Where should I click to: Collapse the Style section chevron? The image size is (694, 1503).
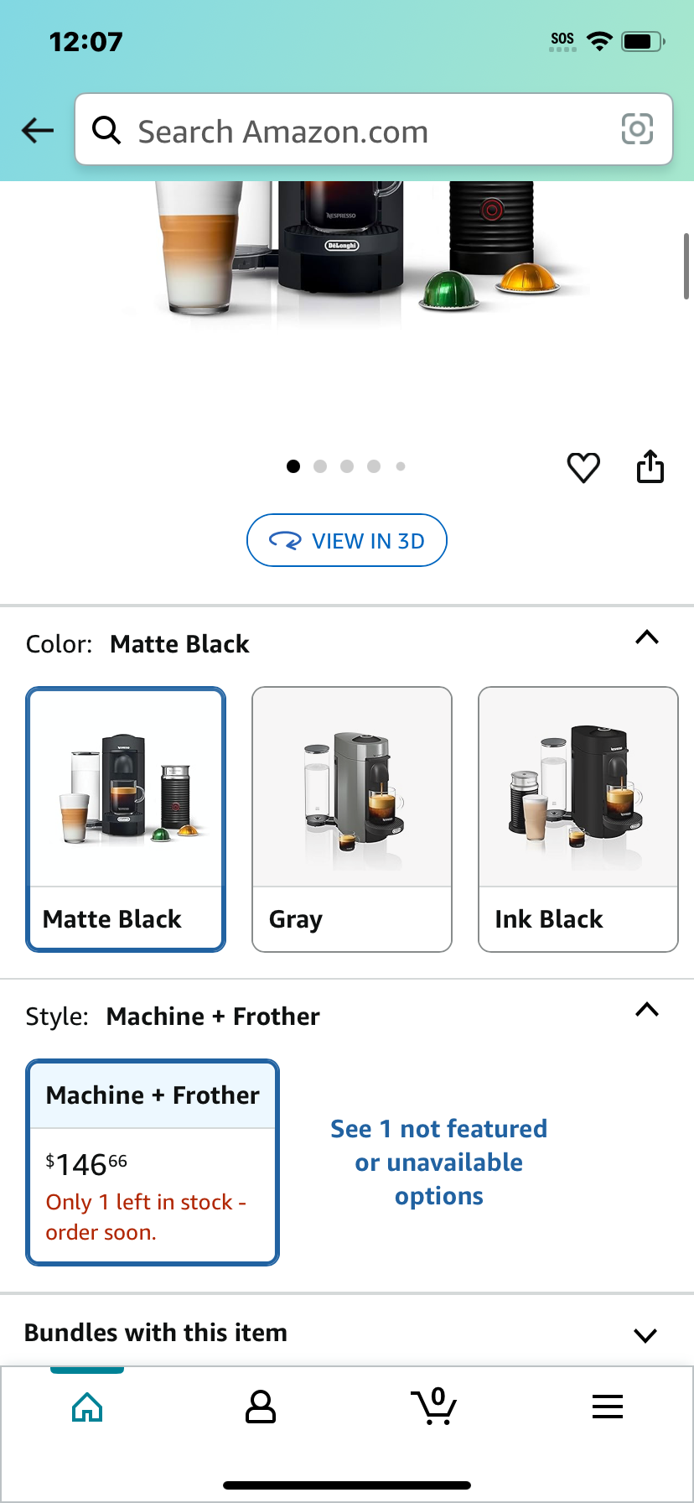click(647, 1010)
